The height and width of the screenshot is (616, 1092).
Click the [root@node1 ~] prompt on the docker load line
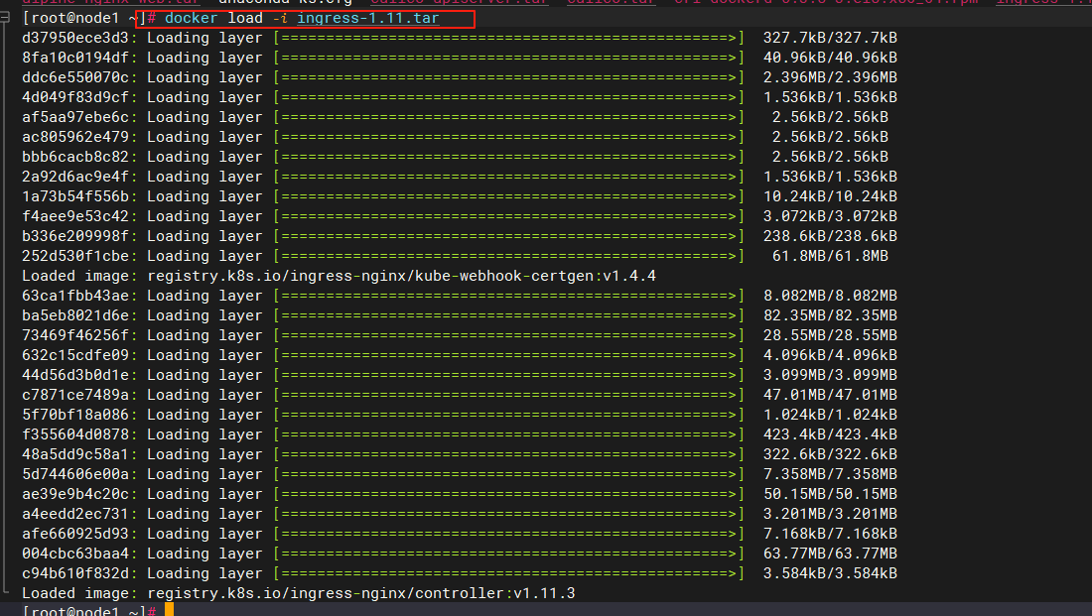(x=83, y=18)
